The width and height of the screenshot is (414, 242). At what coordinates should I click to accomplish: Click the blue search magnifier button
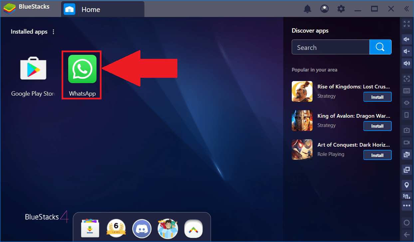[x=380, y=47]
